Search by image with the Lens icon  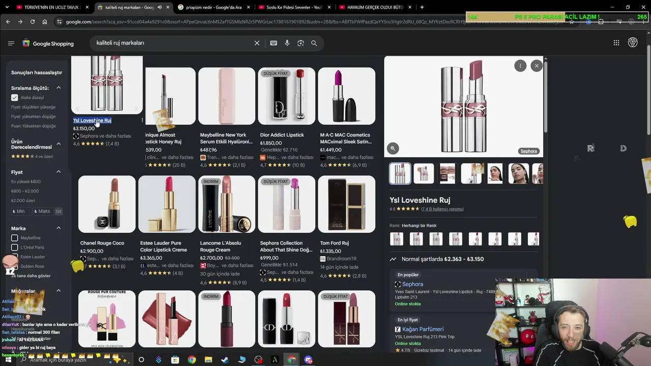pos(301,43)
